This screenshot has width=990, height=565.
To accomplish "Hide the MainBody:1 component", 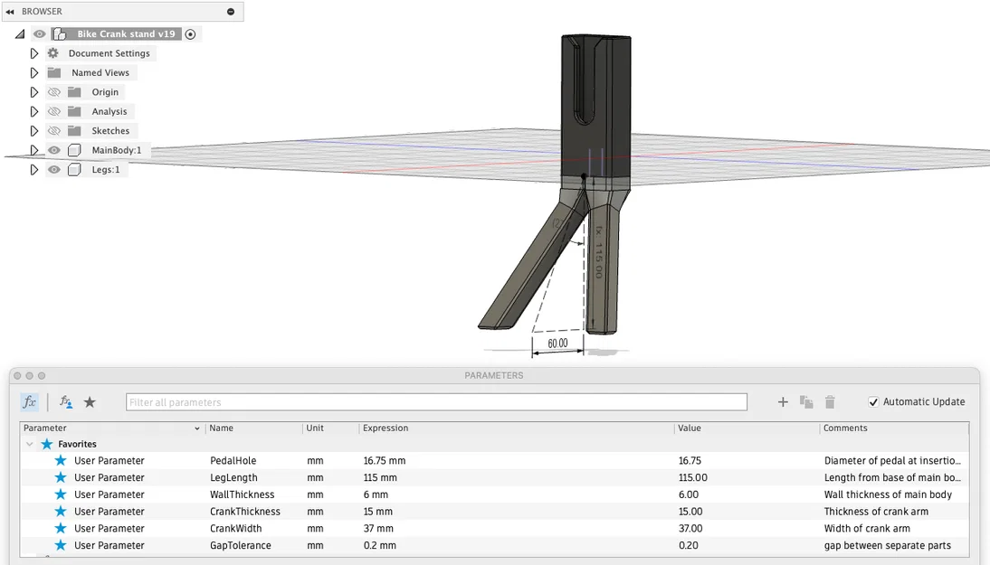I will tap(53, 150).
